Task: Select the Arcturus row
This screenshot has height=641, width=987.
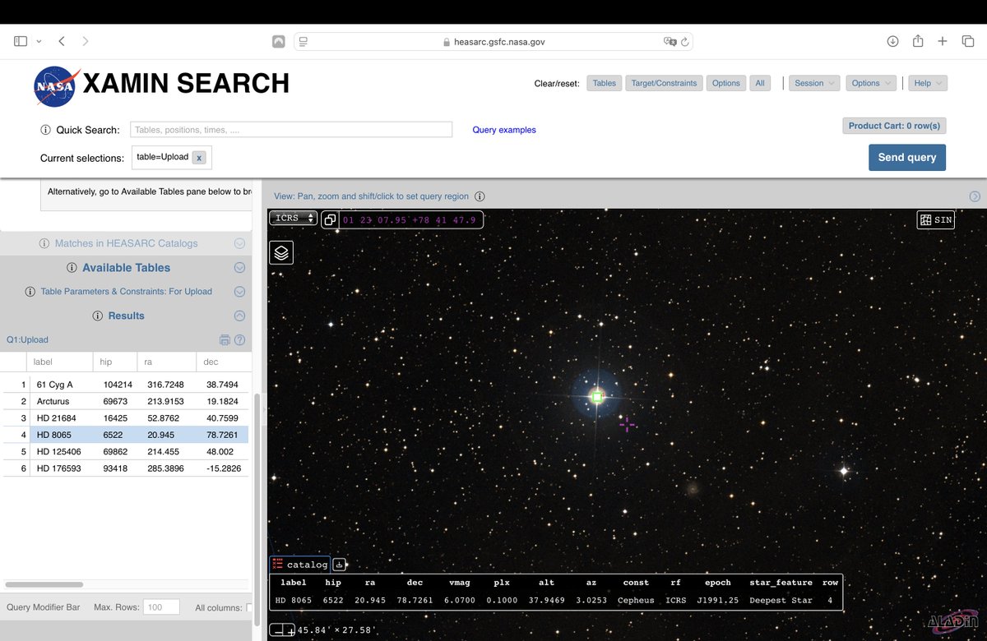Action: point(124,402)
